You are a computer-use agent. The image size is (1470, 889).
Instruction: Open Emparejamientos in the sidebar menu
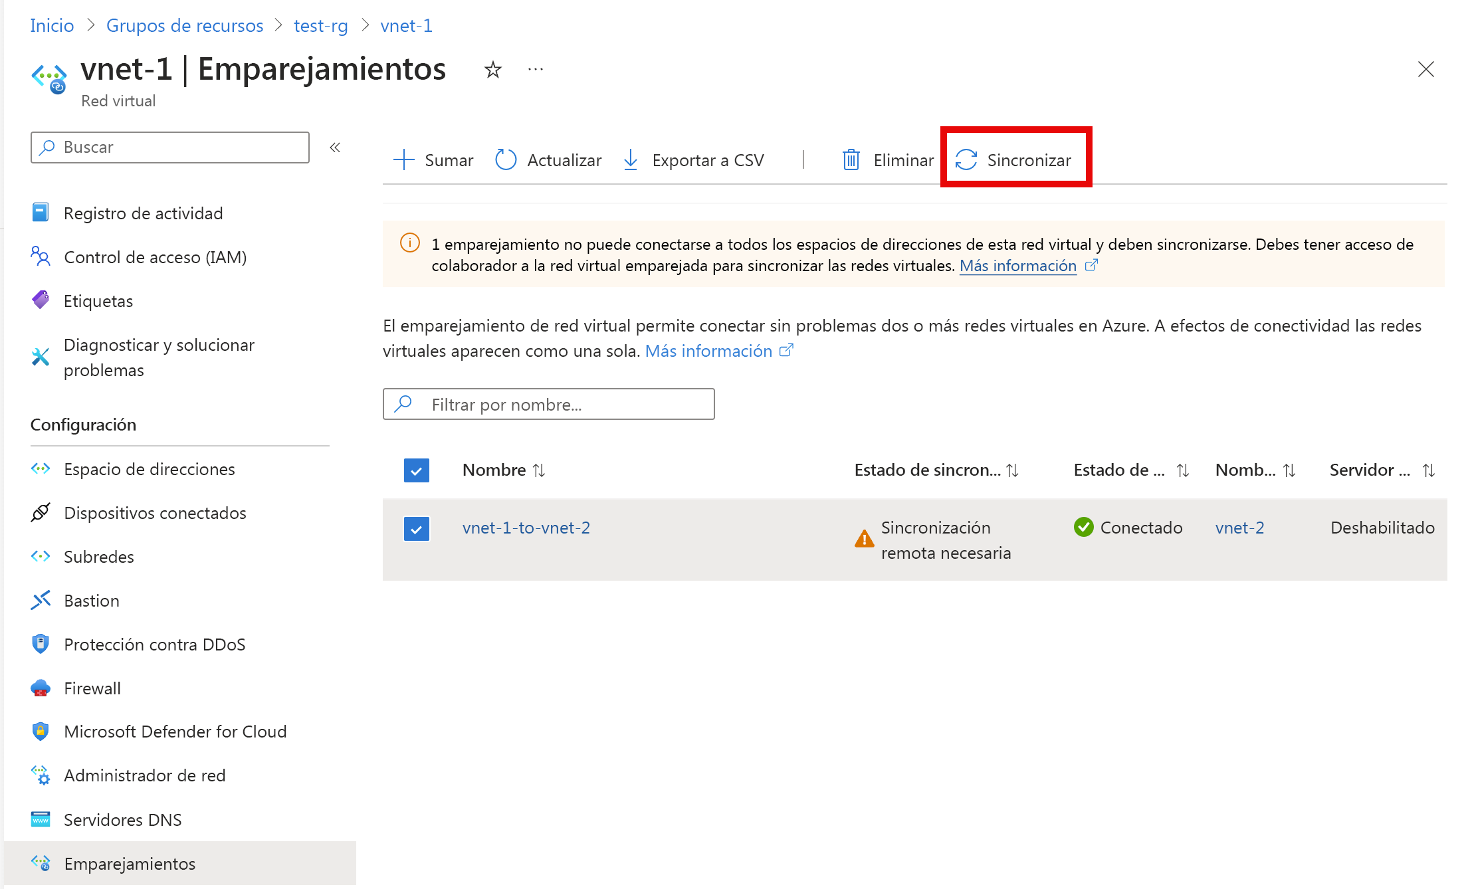click(x=130, y=863)
